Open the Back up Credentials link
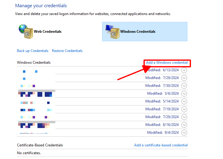 point(33,51)
